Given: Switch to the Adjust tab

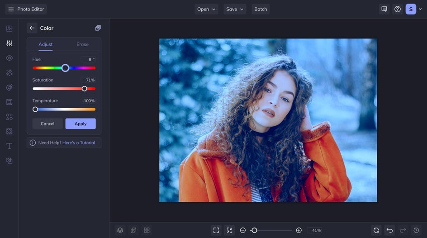Looking at the screenshot, I should (x=46, y=44).
